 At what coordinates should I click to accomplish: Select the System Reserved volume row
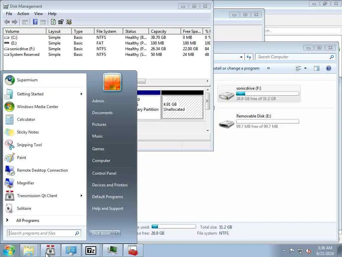pos(107,55)
